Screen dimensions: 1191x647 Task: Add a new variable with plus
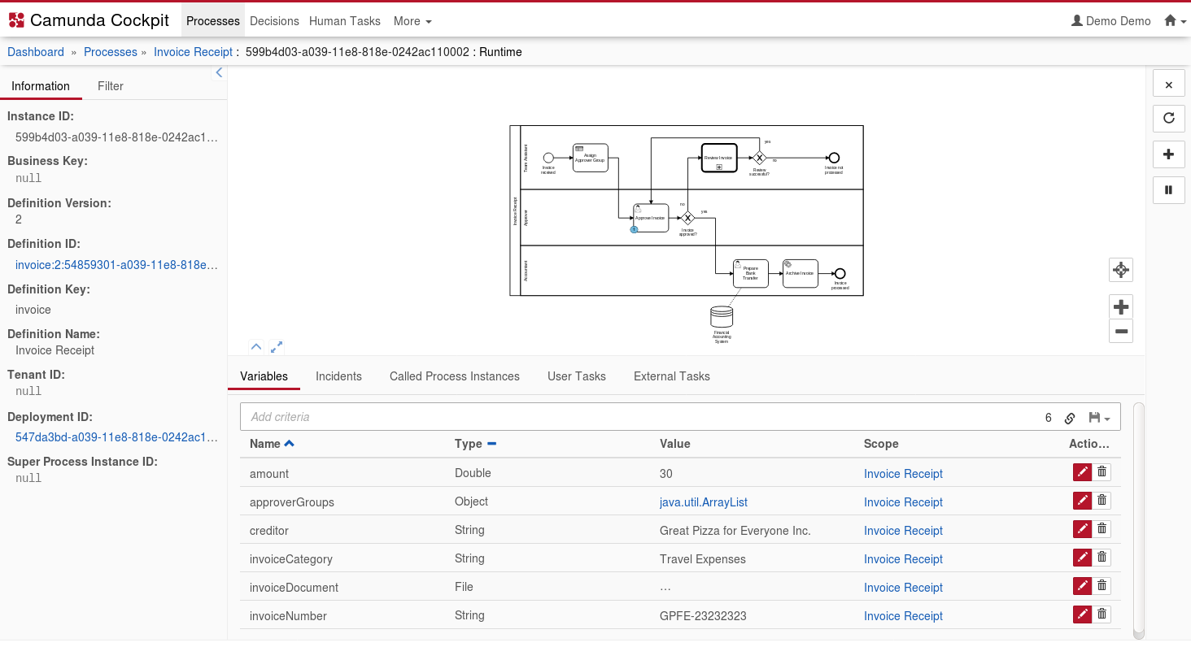(1169, 154)
